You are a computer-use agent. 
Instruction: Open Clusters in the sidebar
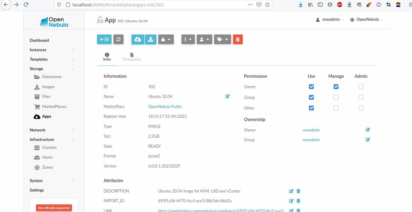pyautogui.click(x=45, y=147)
